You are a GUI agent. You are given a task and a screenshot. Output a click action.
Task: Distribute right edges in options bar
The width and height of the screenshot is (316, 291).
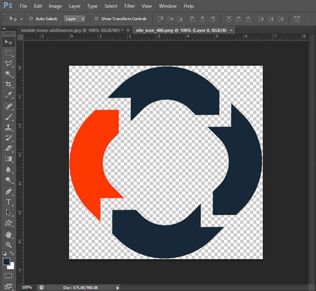coord(280,19)
